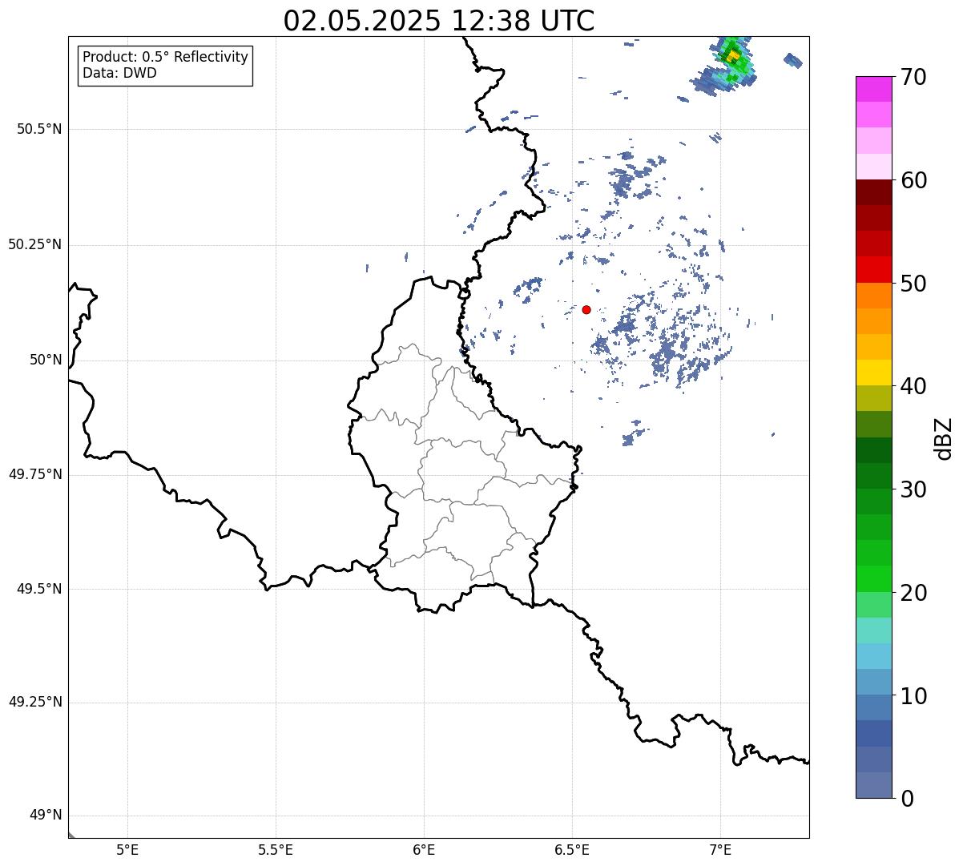The image size is (963, 866).
Task: Click the 5°E longitude label
Action: (127, 850)
